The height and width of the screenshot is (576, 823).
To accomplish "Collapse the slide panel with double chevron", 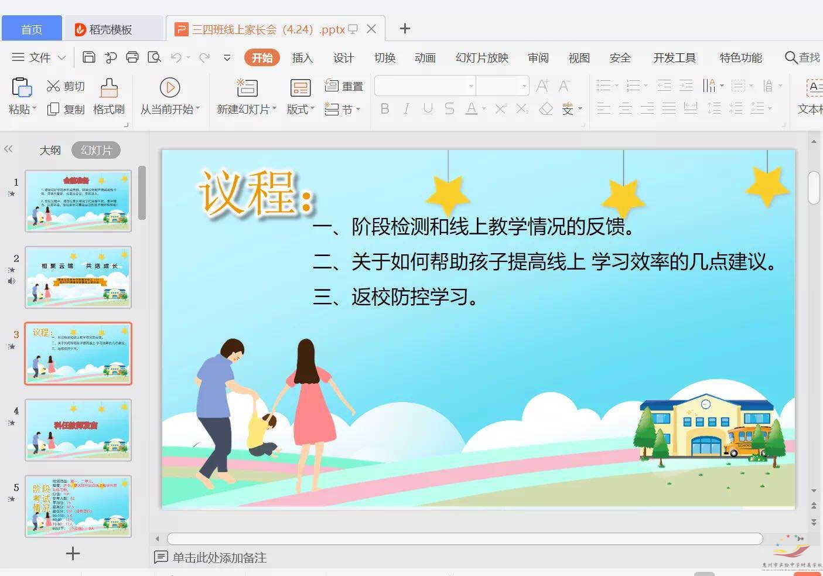I will 8,149.
